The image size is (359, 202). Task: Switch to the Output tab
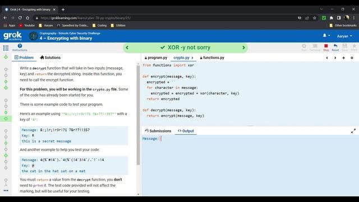pyautogui.click(x=186, y=131)
